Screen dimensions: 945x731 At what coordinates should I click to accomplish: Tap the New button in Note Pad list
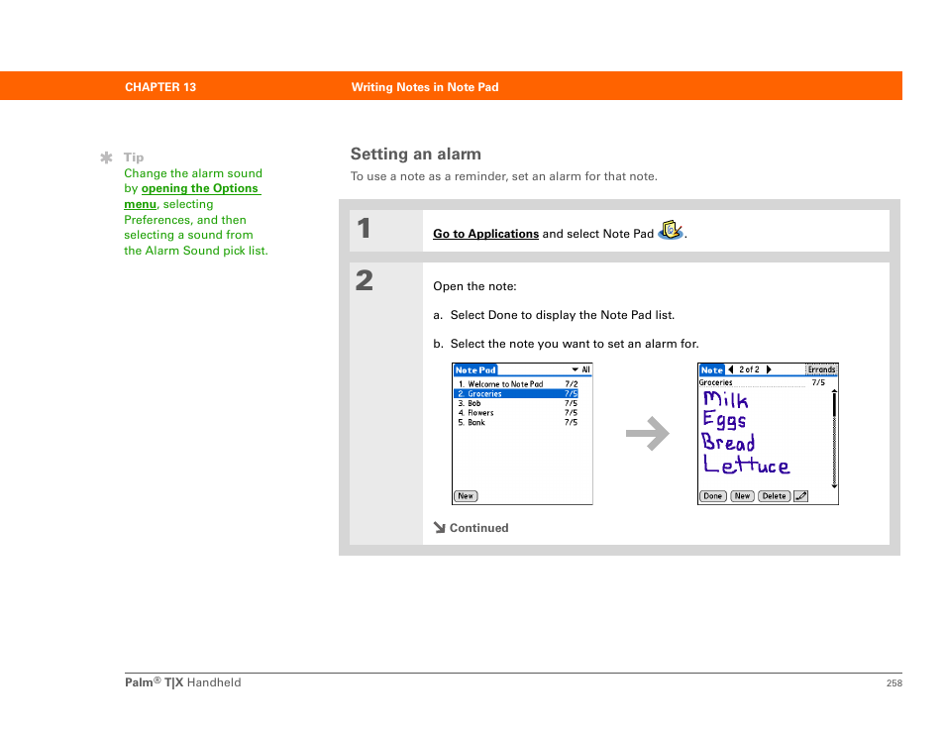click(466, 496)
